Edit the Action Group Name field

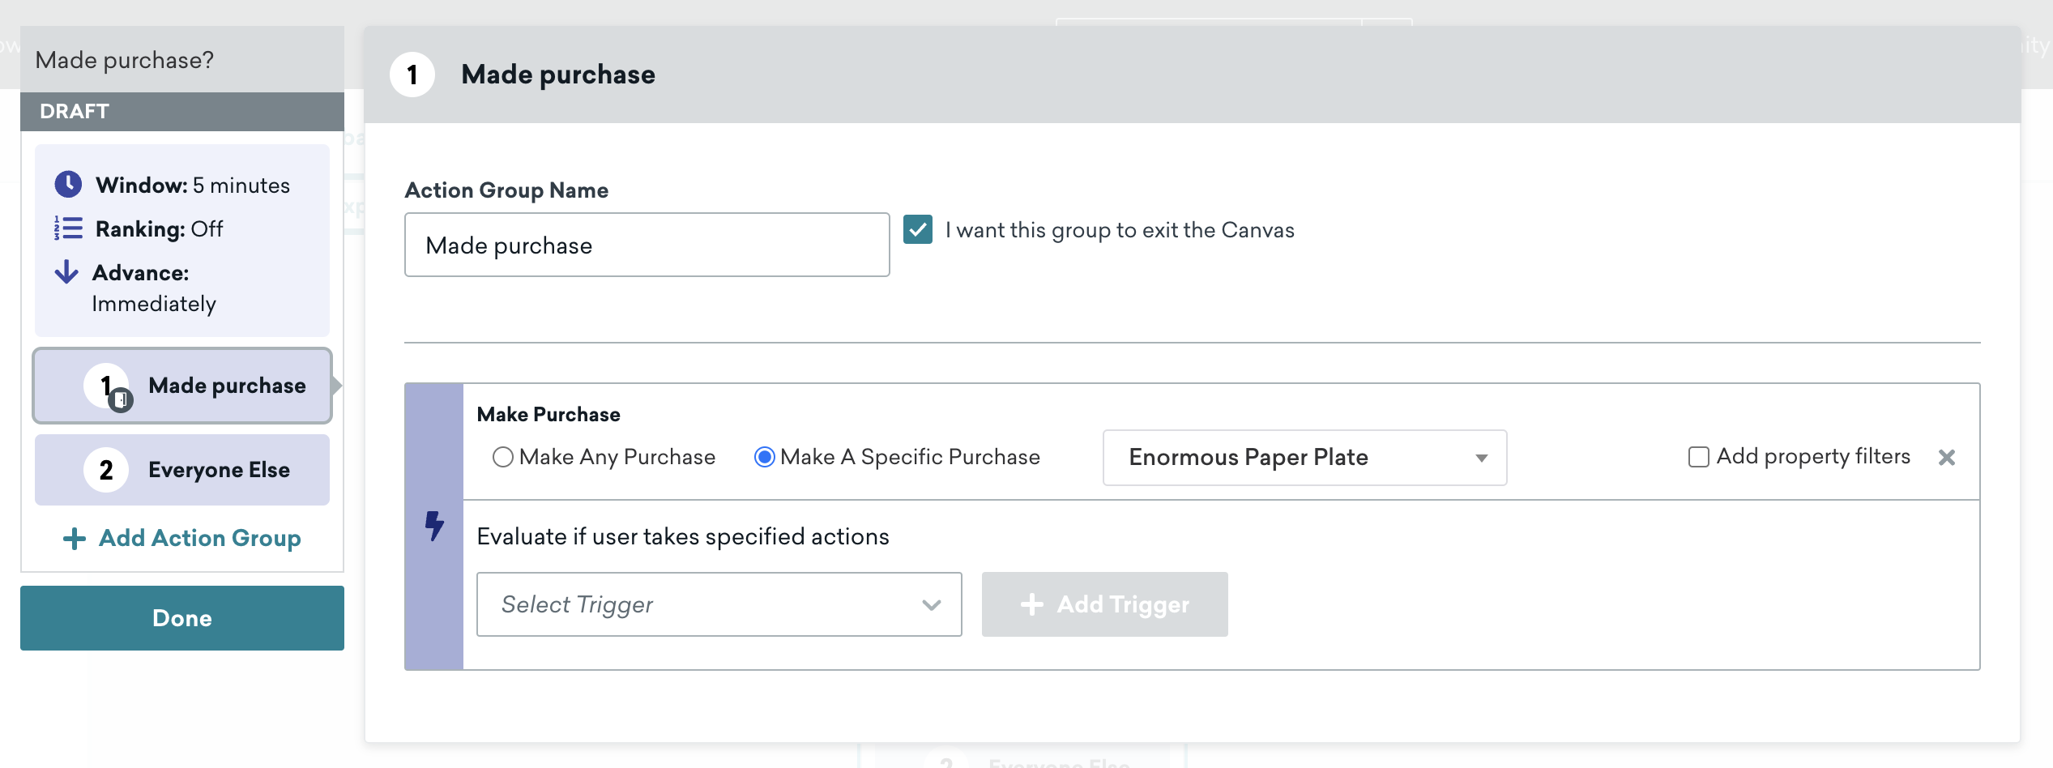647,245
